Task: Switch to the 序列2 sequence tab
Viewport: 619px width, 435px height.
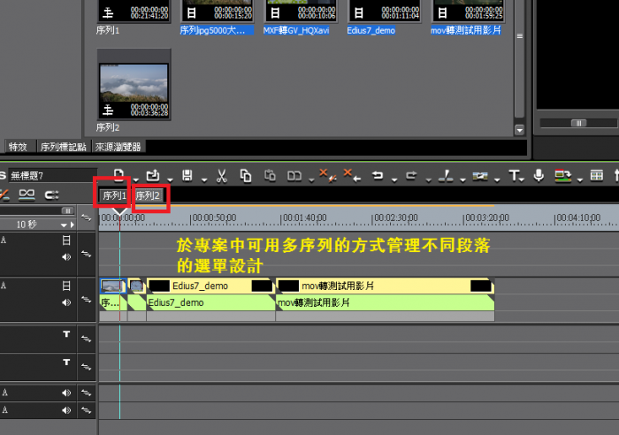Action: [x=148, y=195]
